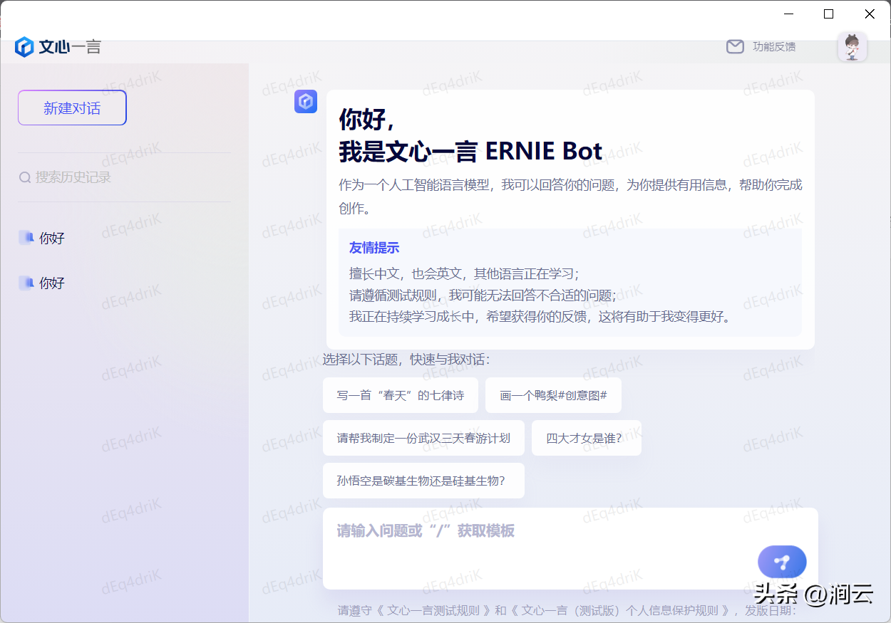Select the 画一个鸭梨#创意图# prompt

(x=553, y=395)
